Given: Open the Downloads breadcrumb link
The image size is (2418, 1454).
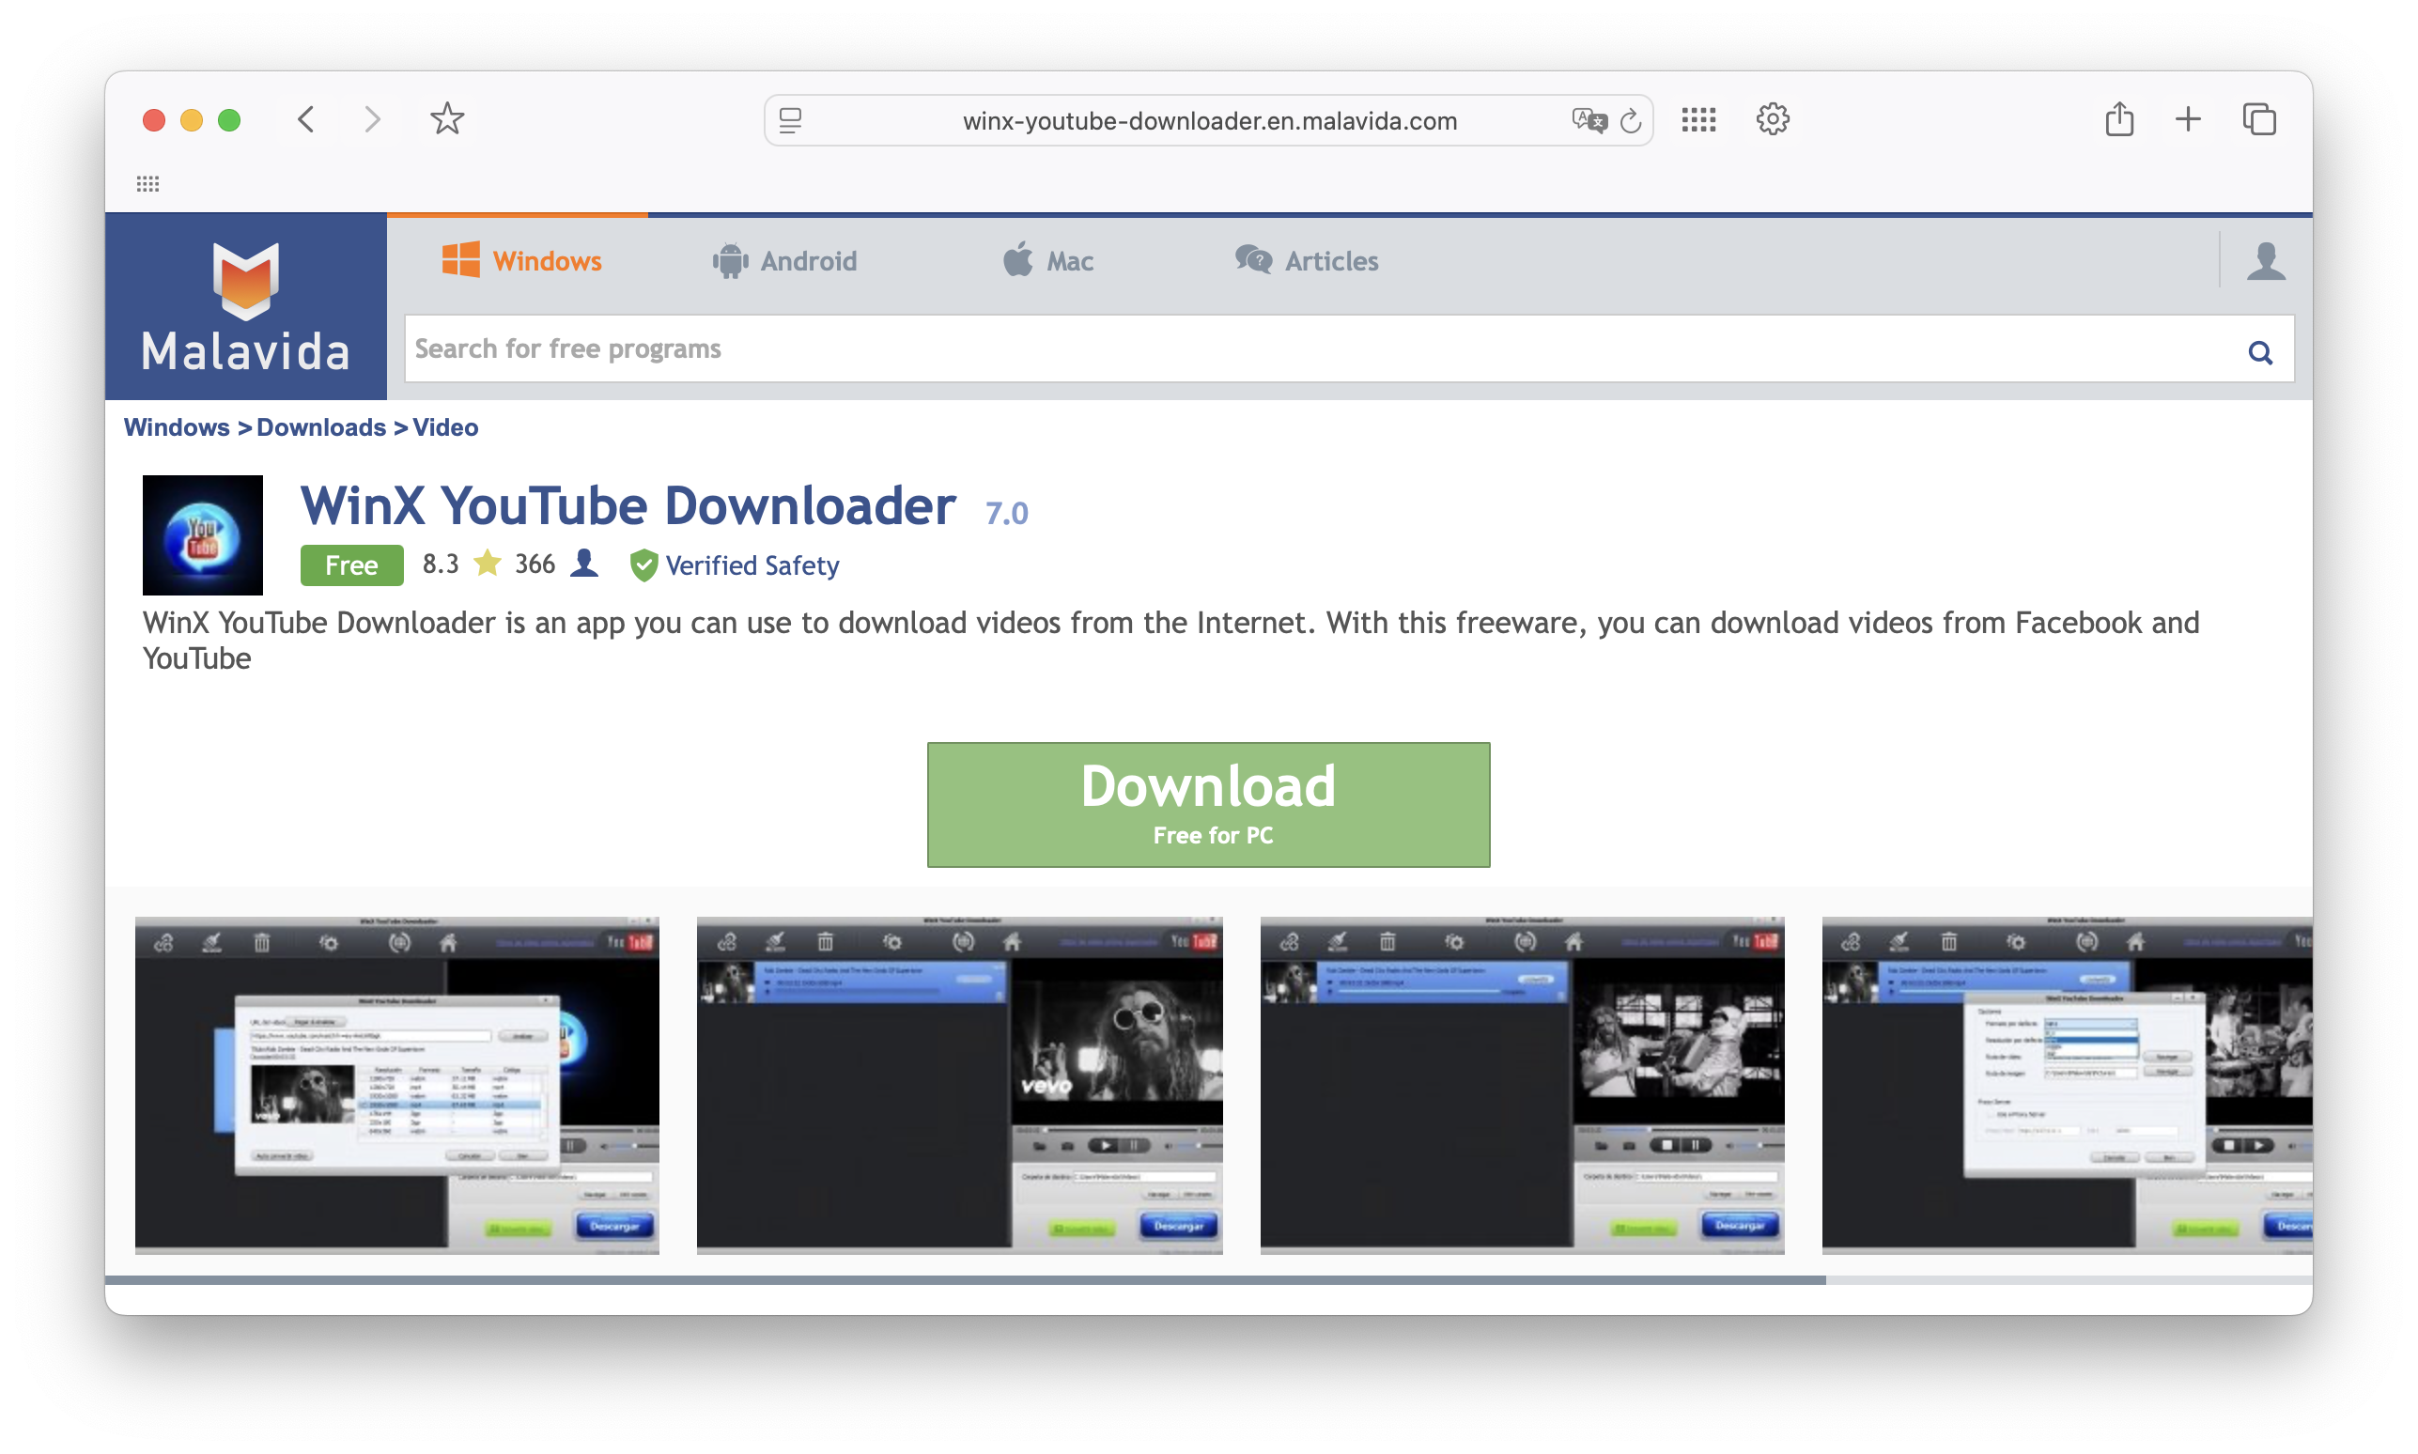Looking at the screenshot, I should (x=321, y=427).
